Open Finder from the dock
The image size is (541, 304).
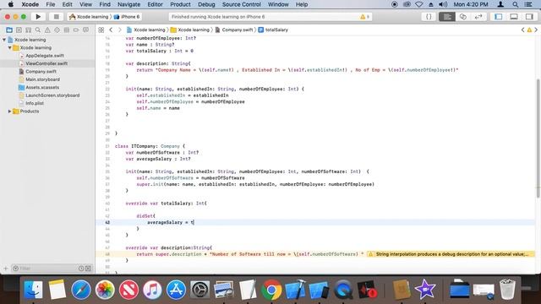pyautogui.click(x=34, y=290)
